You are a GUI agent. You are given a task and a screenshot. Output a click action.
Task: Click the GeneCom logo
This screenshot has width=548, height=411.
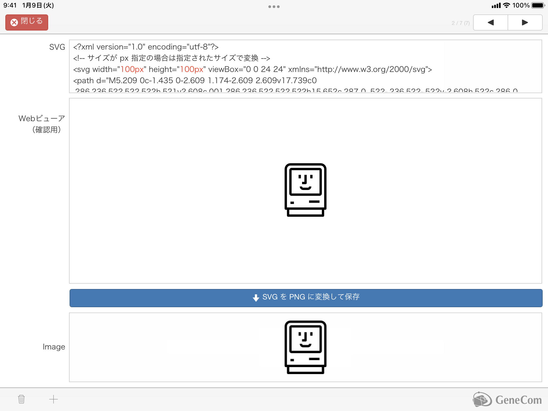pyautogui.click(x=507, y=400)
